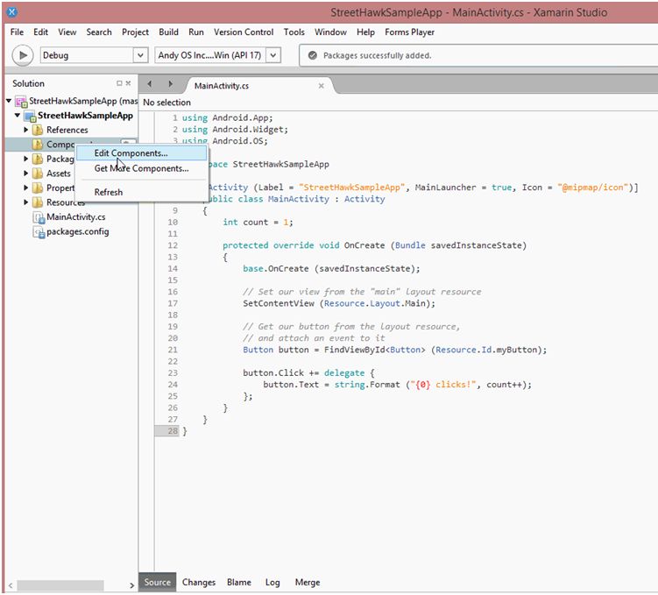Expand the Resources folder

[26, 202]
